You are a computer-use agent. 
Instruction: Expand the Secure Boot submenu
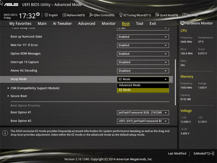point(17,96)
